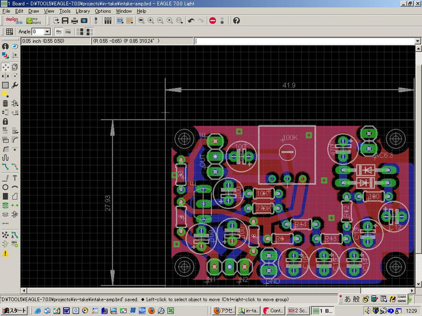Open the Help question mark icon
Viewport: 422px width, 316px height.
coord(236,20)
